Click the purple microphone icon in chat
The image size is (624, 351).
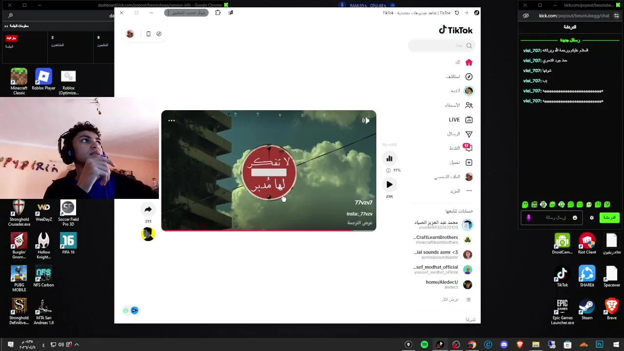tap(529, 218)
